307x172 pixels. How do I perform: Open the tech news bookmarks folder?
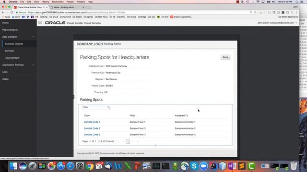click(x=101, y=17)
